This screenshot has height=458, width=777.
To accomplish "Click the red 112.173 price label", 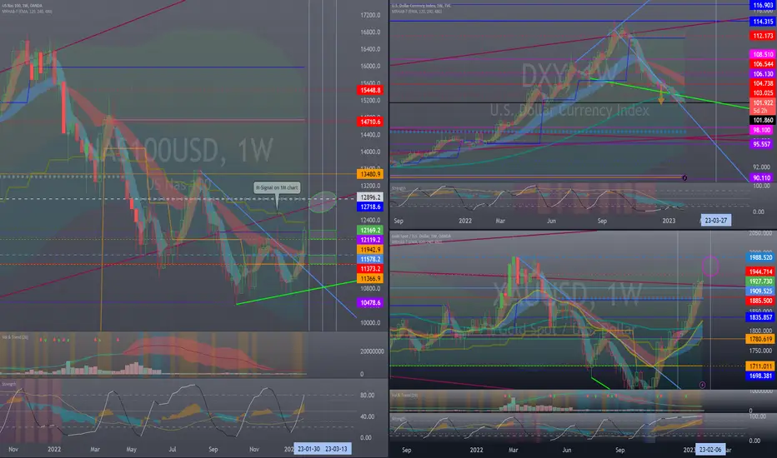I will click(763, 36).
